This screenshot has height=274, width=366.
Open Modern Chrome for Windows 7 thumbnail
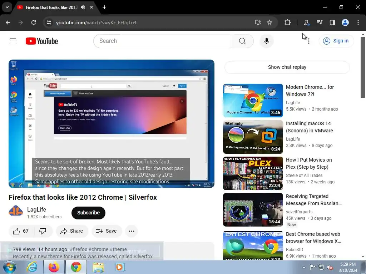pyautogui.click(x=253, y=100)
